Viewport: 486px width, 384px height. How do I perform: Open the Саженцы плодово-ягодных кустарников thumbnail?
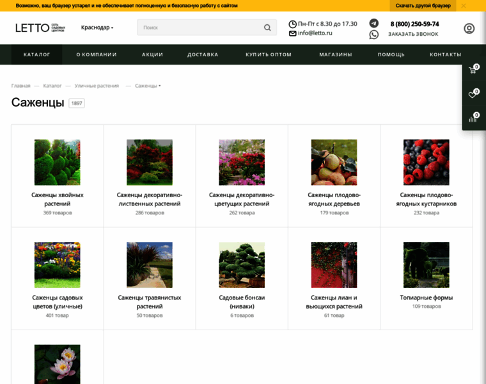click(426, 162)
